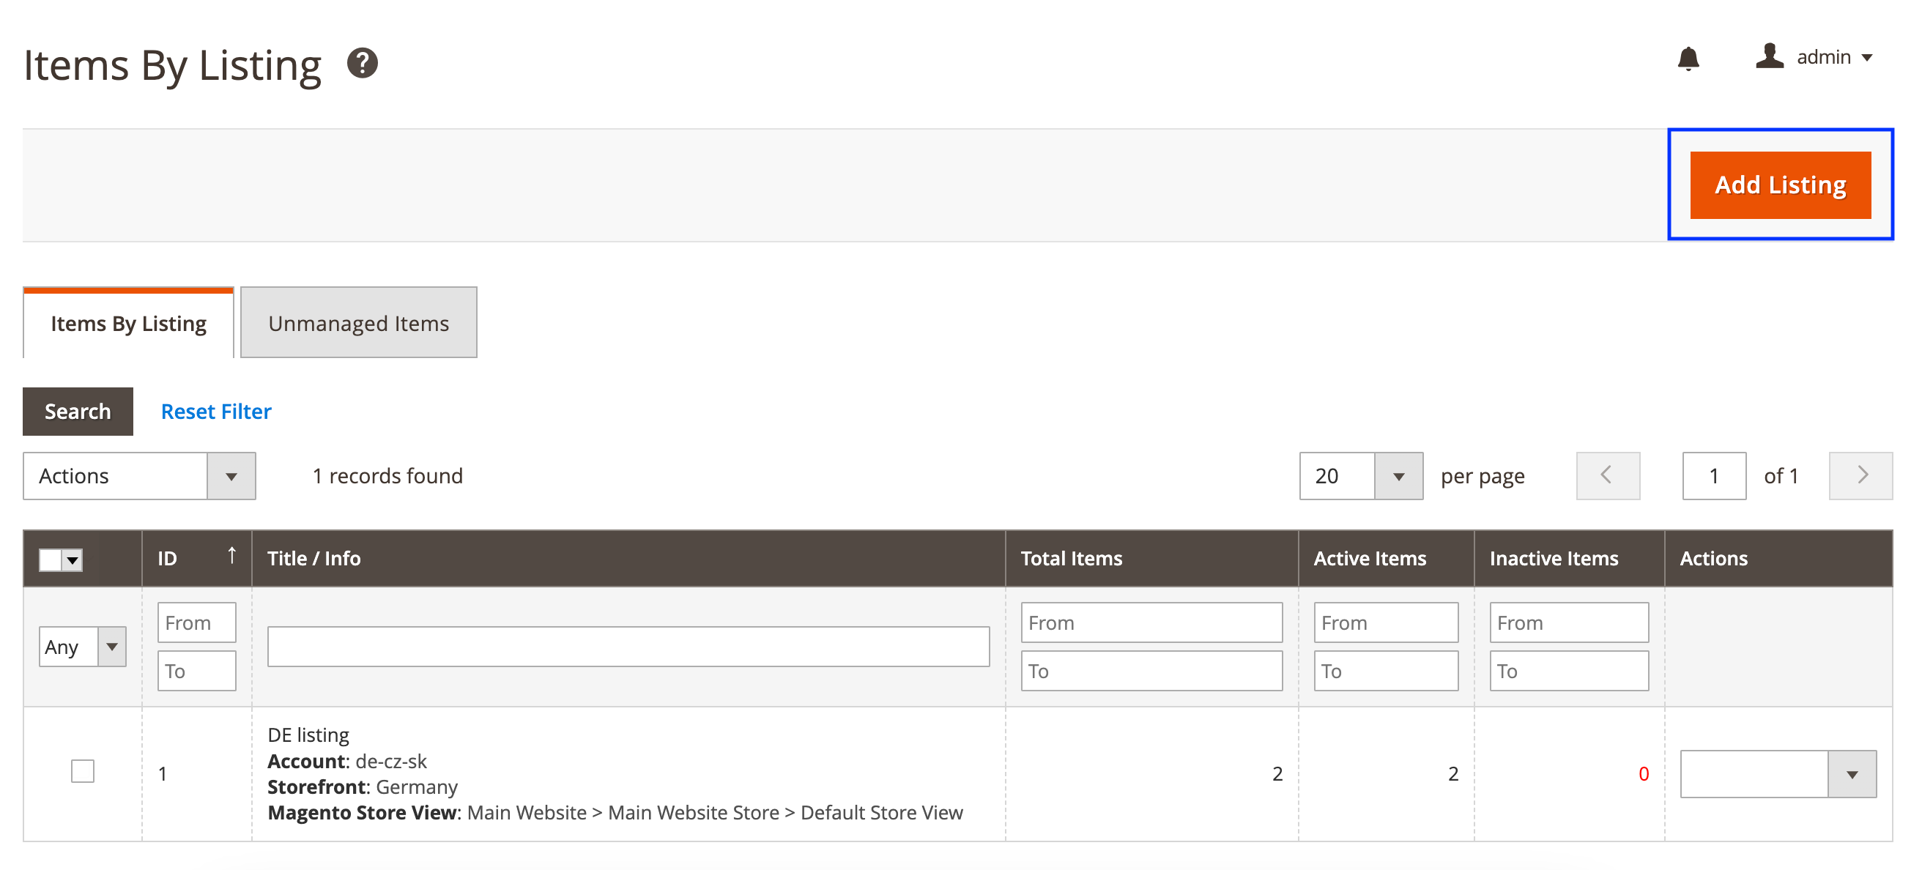Image resolution: width=1922 pixels, height=870 pixels.
Task: Open the Any selection filter dropdown
Action: click(x=82, y=646)
